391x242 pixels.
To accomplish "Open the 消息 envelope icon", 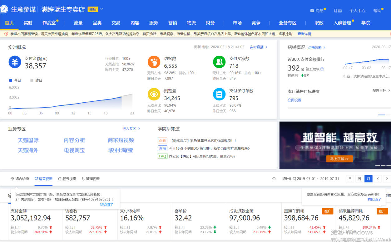I will tap(312, 11).
